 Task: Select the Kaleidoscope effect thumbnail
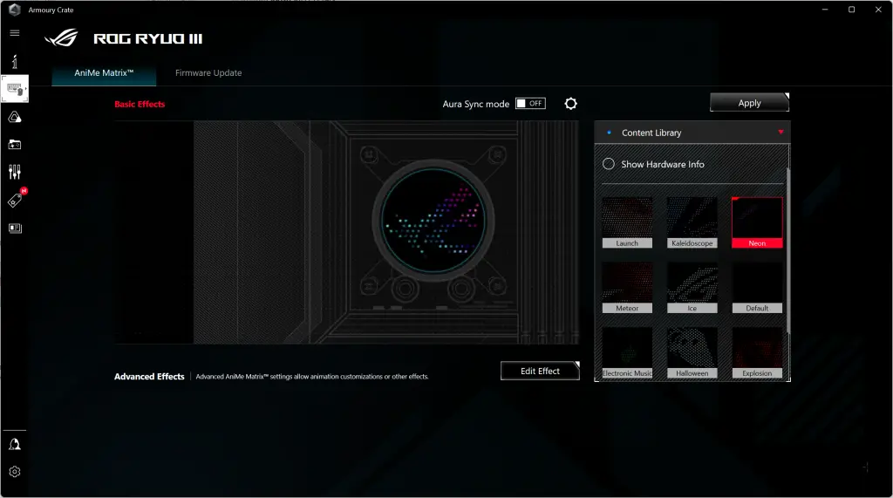(692, 222)
